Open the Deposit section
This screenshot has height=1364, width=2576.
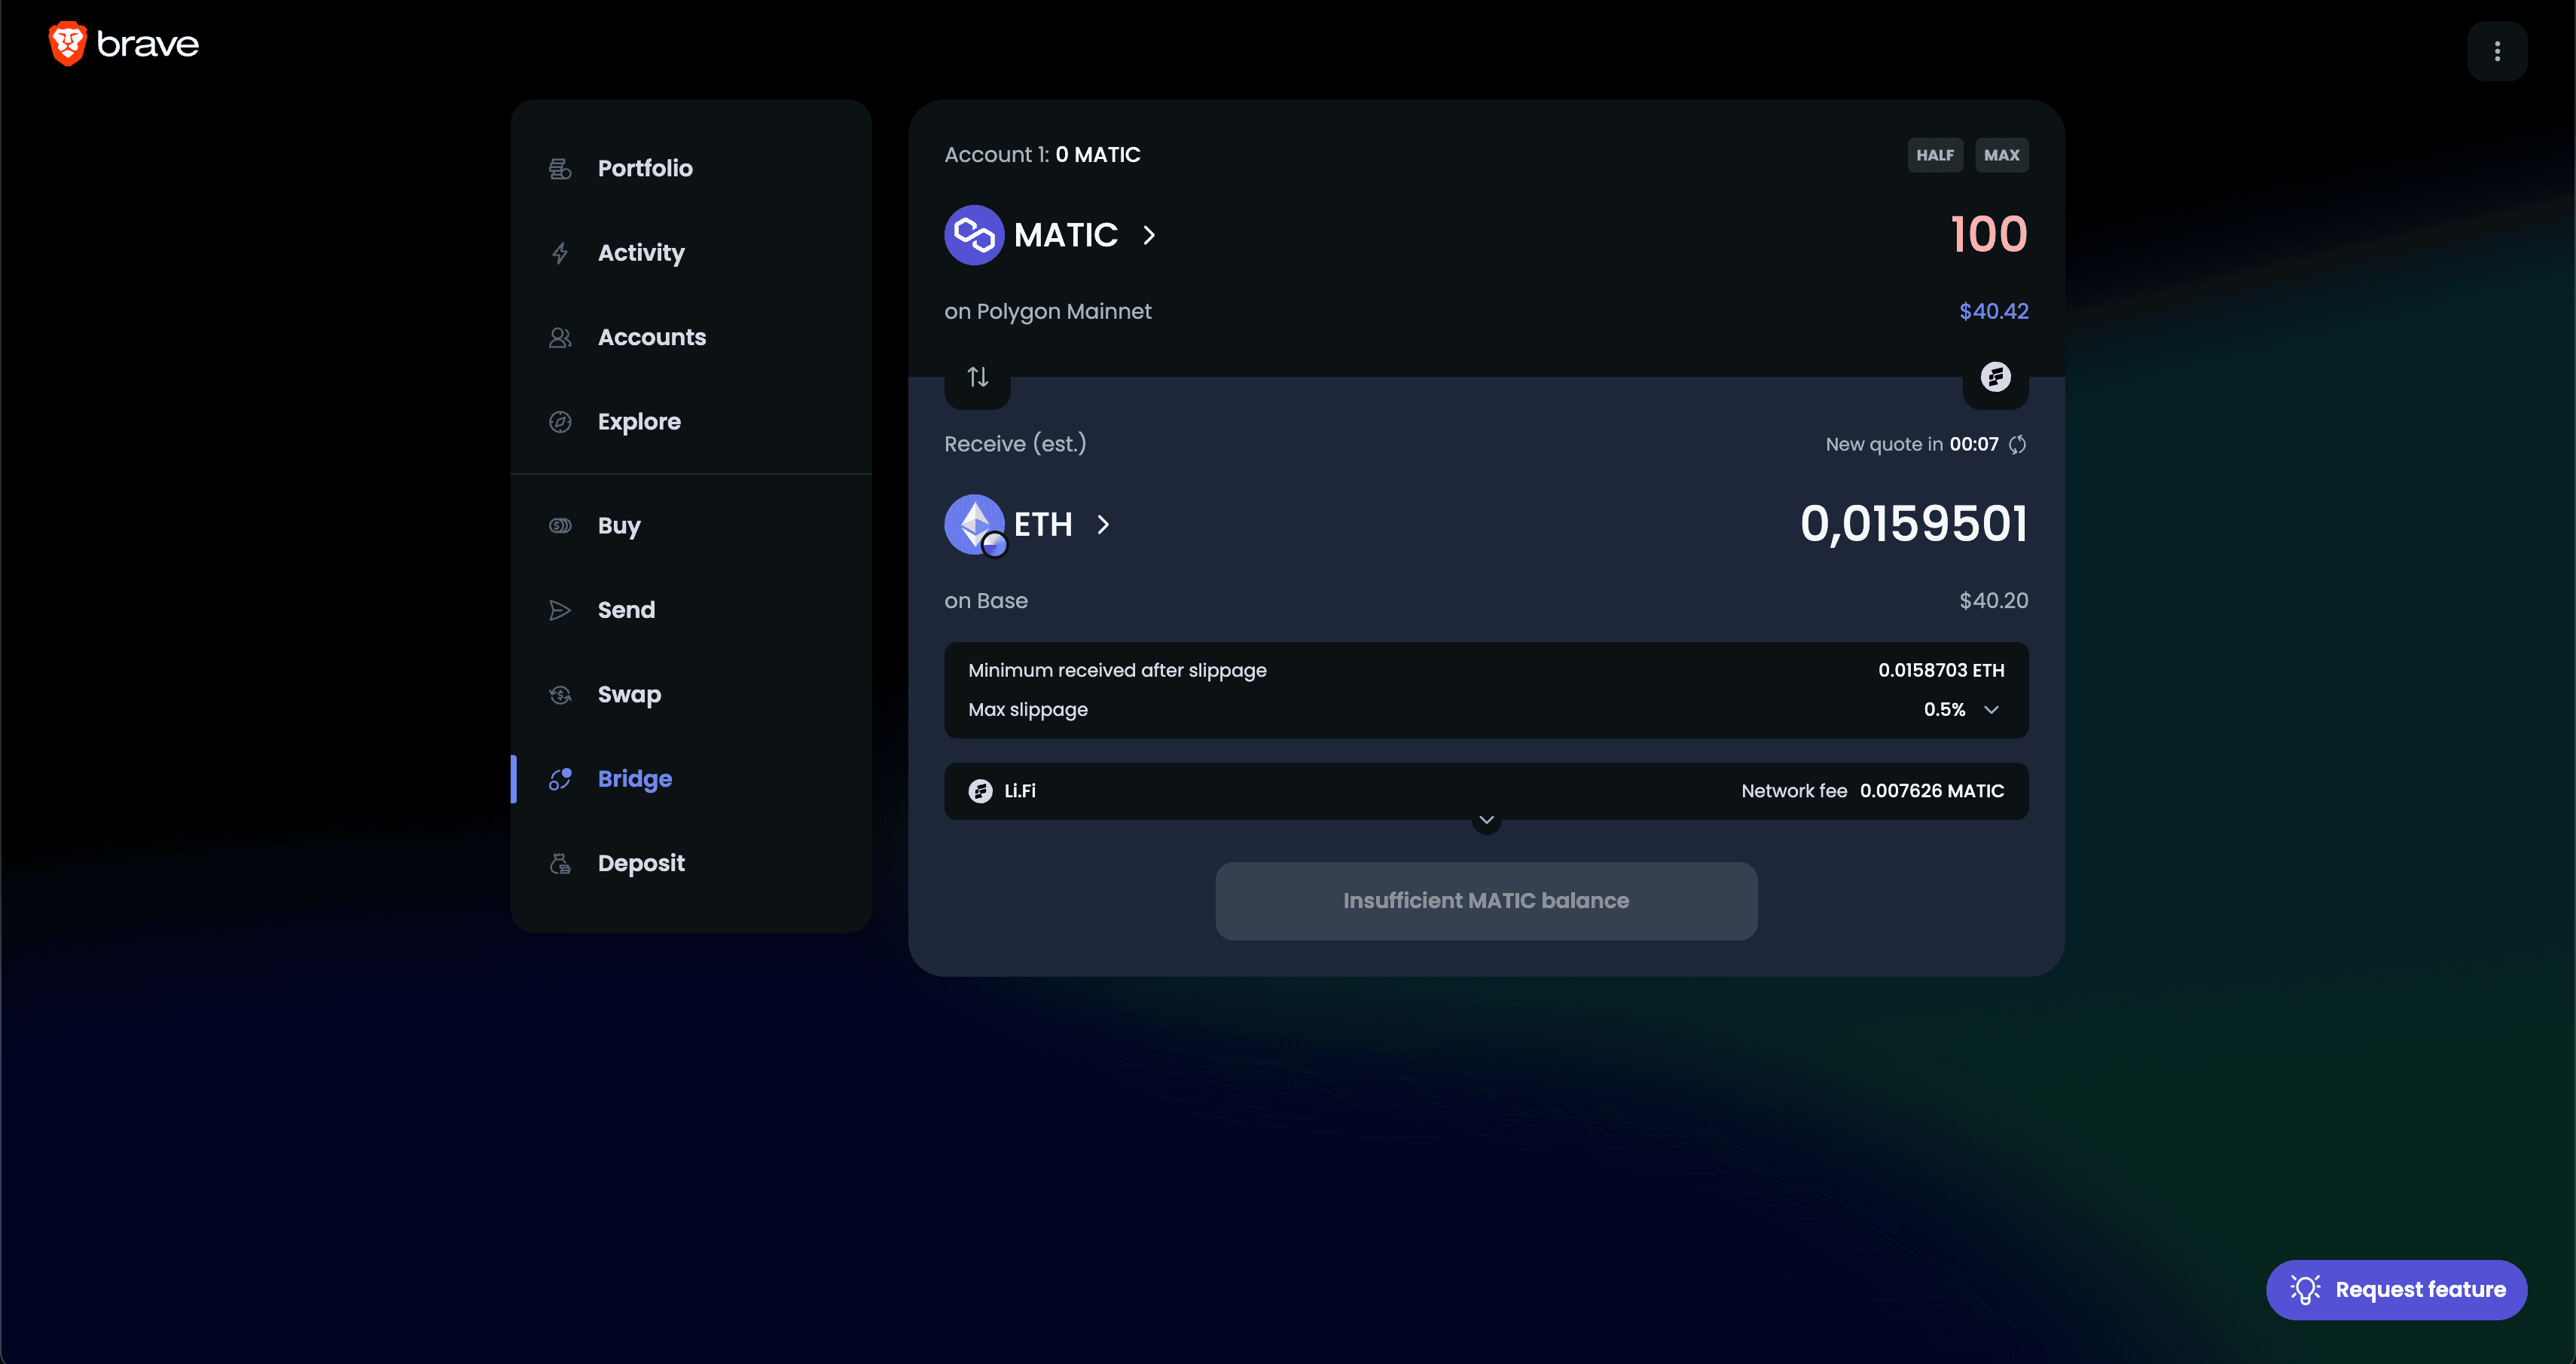pyautogui.click(x=641, y=863)
